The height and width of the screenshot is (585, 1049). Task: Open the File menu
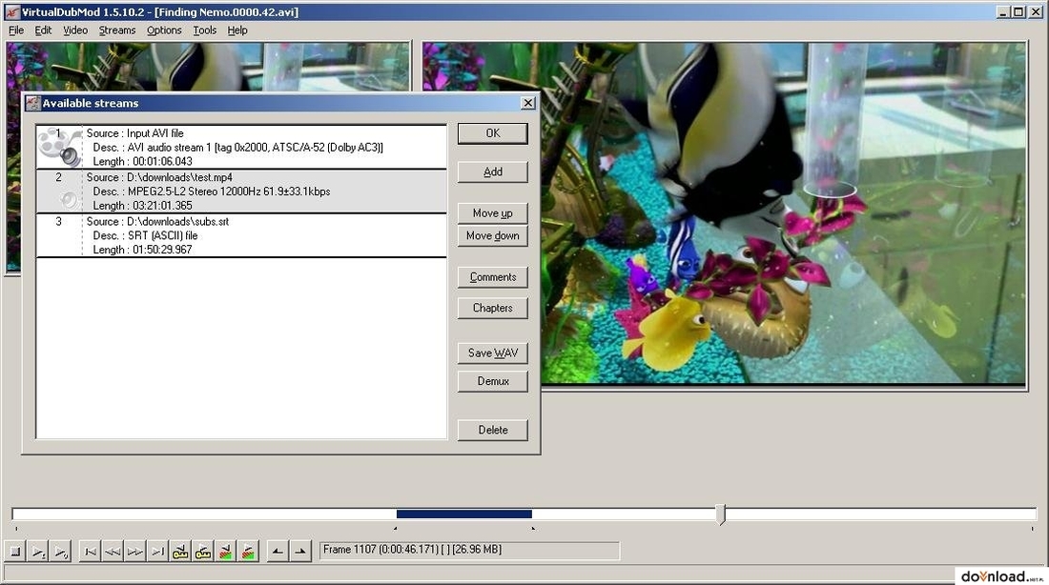pos(16,30)
